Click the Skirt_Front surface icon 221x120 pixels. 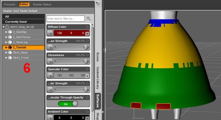coord(10,58)
